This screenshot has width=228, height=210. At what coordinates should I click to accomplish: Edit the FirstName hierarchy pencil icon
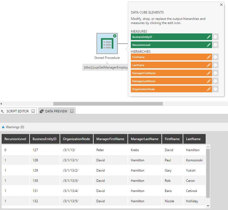tap(209, 57)
